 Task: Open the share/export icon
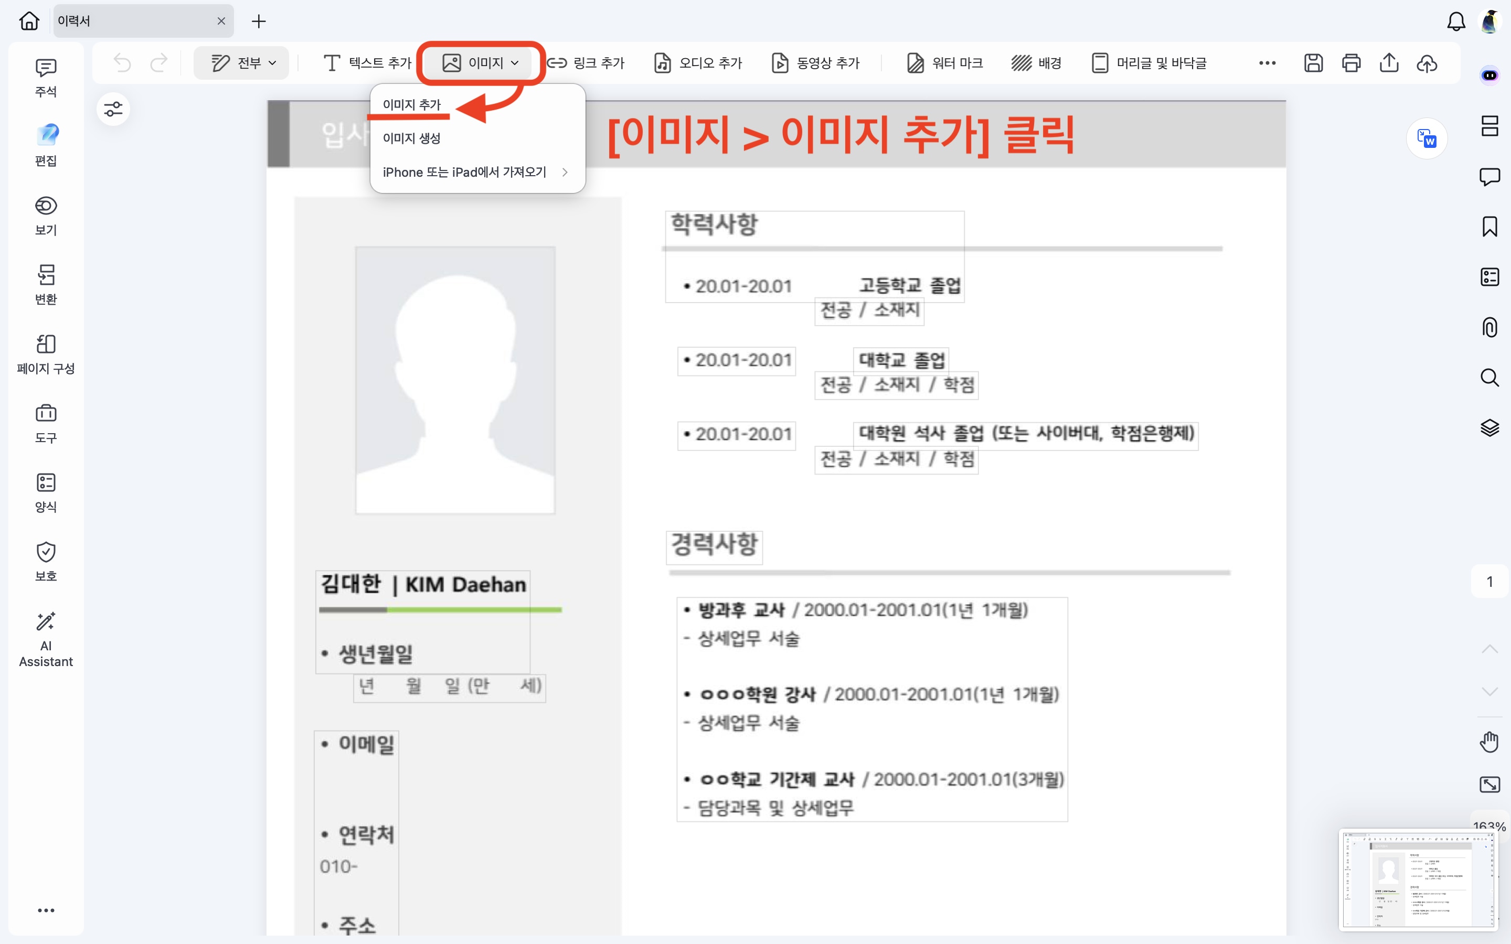tap(1389, 63)
